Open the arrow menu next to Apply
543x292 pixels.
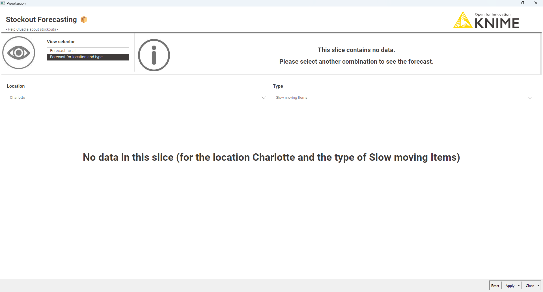pyautogui.click(x=519, y=286)
